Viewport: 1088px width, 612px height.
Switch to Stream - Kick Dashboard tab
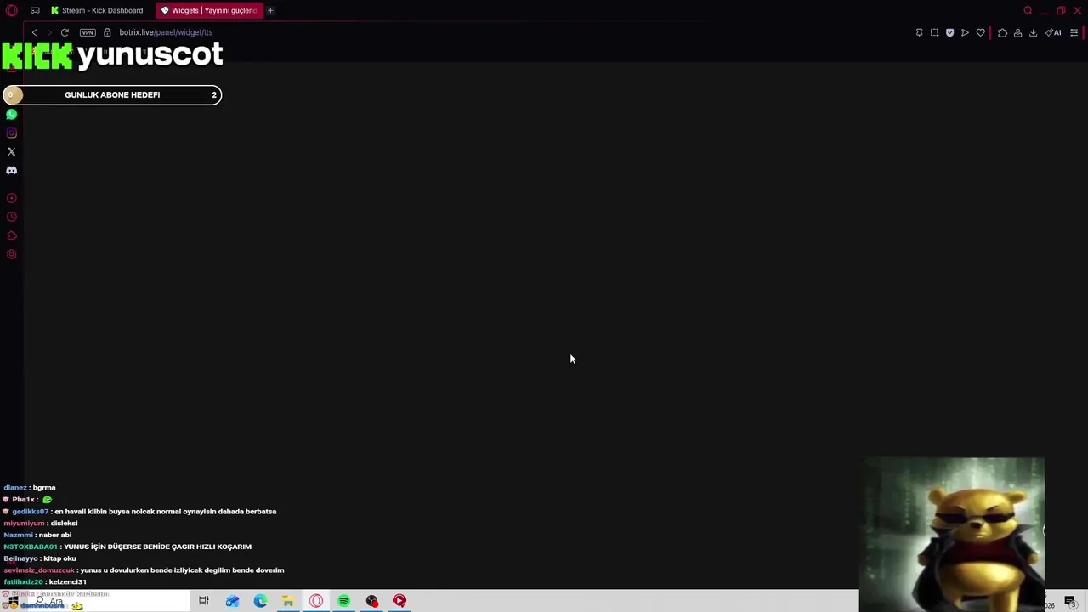97,10
